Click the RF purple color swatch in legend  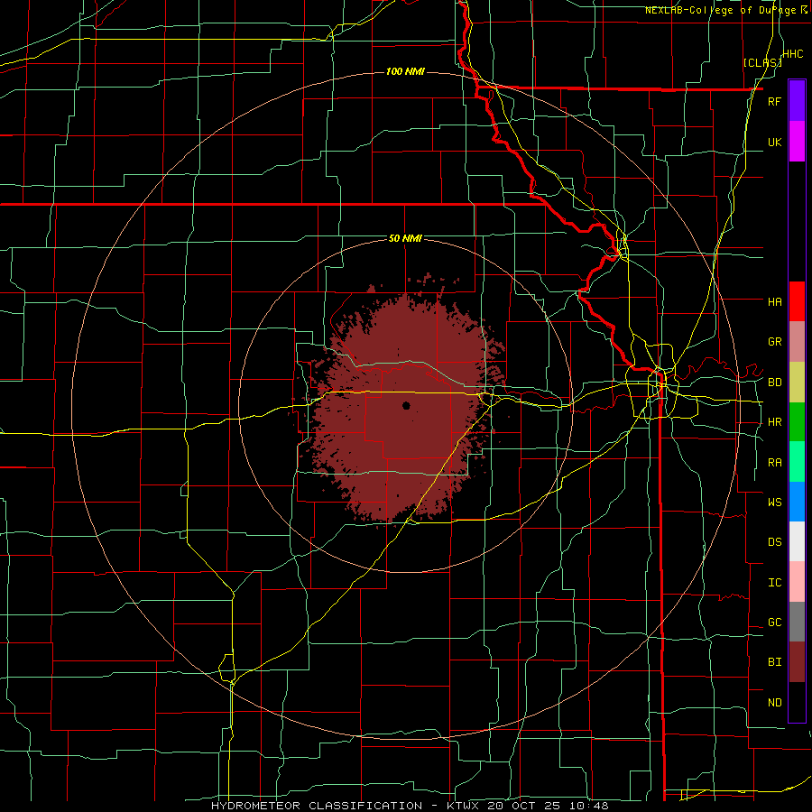coord(797,101)
